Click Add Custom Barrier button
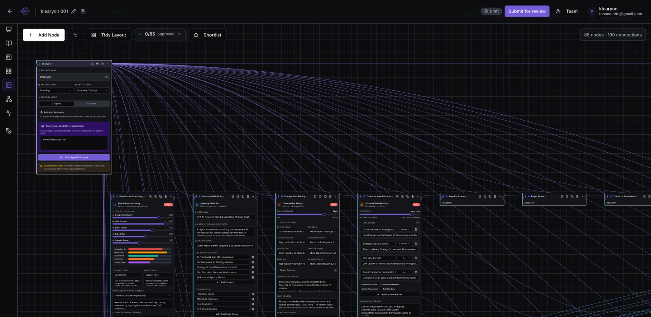Image resolution: width=651 pixels, height=317 pixels. (390, 294)
